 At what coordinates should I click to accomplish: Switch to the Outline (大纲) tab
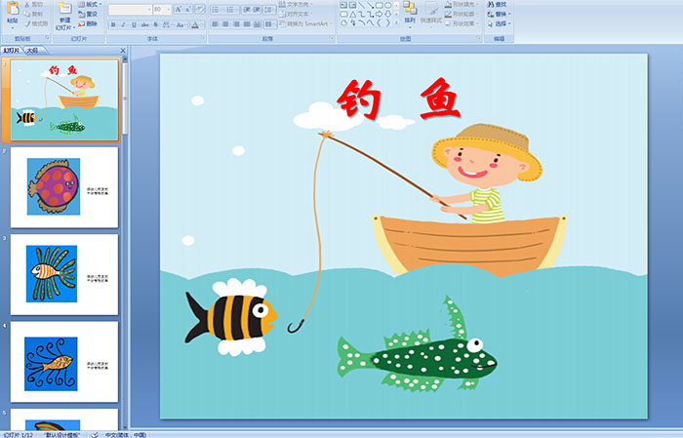pyautogui.click(x=32, y=50)
